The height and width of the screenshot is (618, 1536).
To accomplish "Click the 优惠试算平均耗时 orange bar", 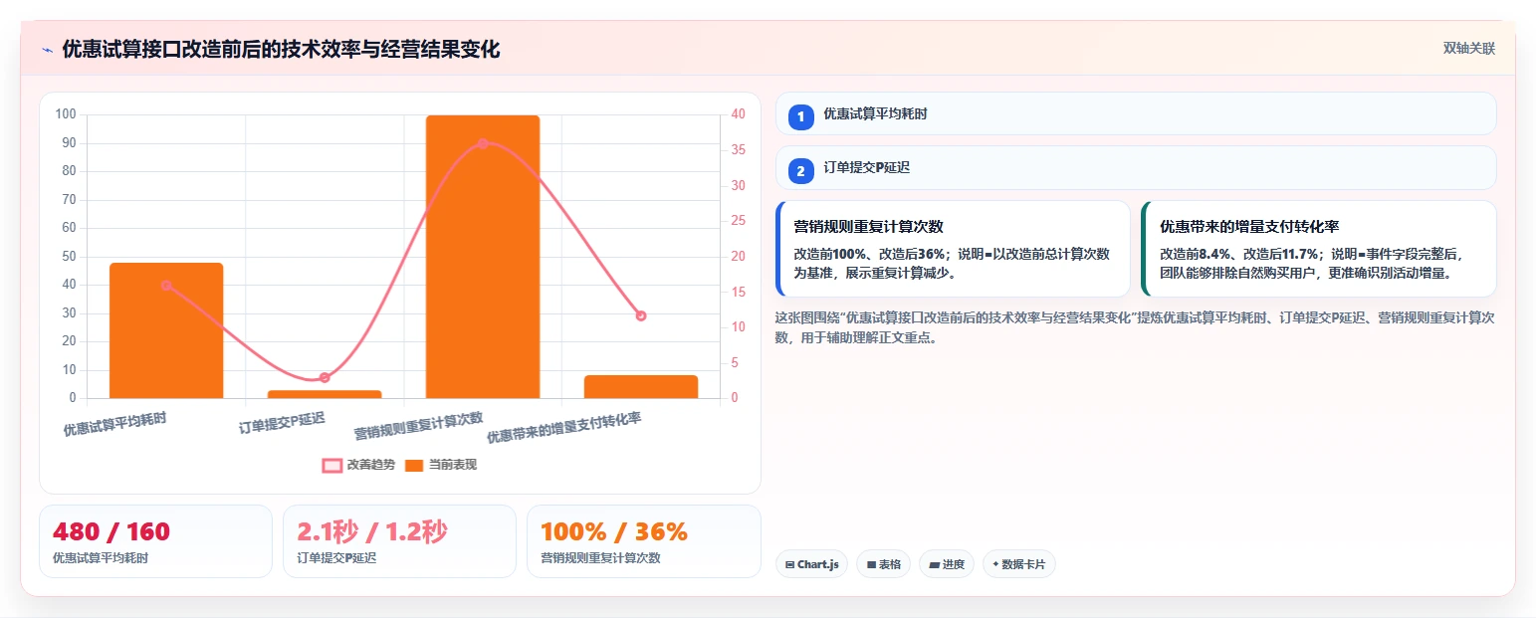I will (x=166, y=330).
